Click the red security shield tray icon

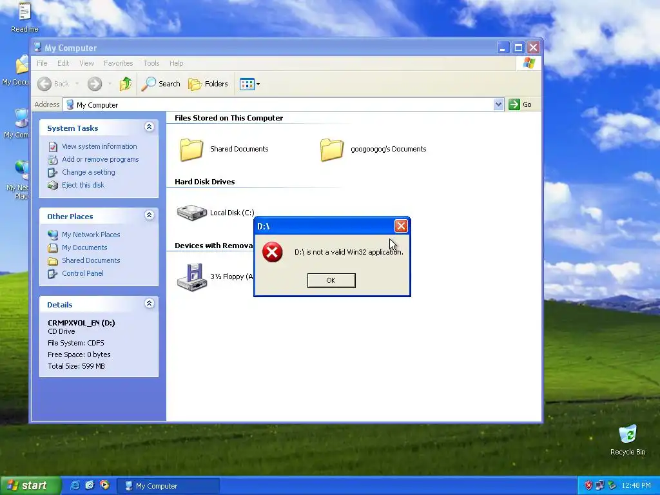[588, 486]
